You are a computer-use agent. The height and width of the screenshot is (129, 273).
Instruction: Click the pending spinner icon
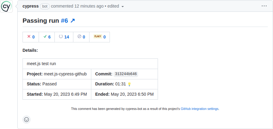[61, 36]
